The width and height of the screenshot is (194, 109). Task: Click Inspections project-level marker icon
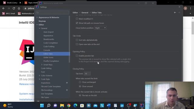[67, 83]
